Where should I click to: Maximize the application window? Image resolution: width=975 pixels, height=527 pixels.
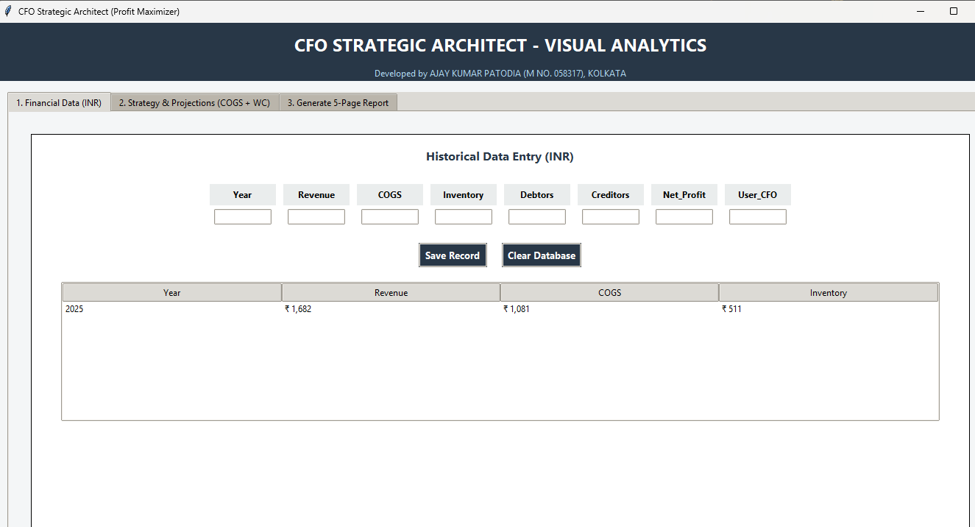click(x=954, y=11)
